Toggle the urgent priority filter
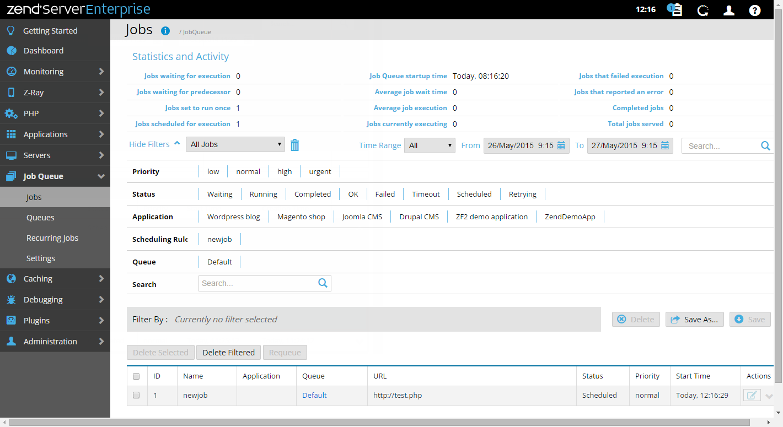Image resolution: width=783 pixels, height=427 pixels. coord(320,171)
